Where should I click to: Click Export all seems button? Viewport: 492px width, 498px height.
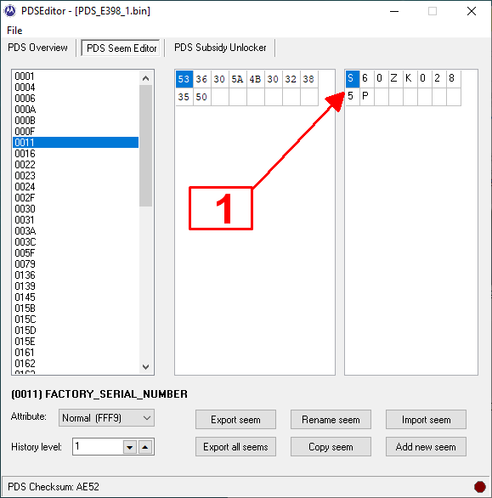[235, 447]
